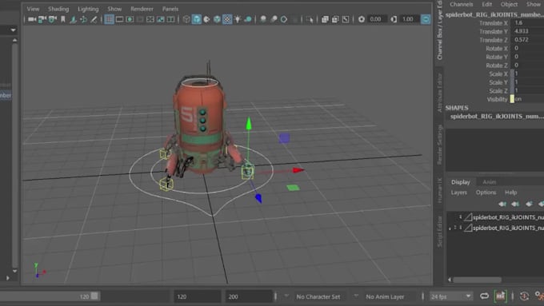The width and height of the screenshot is (544, 306).
Task: Toggle Wireframe on Shaded icon
Action: pos(217,19)
